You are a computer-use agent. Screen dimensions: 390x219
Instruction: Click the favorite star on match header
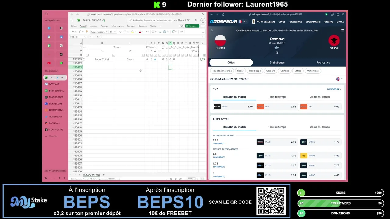click(212, 30)
